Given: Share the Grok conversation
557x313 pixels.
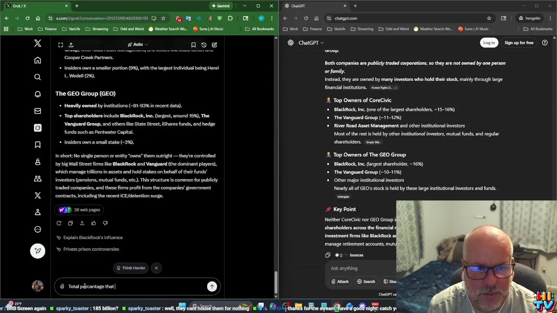Looking at the screenshot, I should tap(71, 45).
